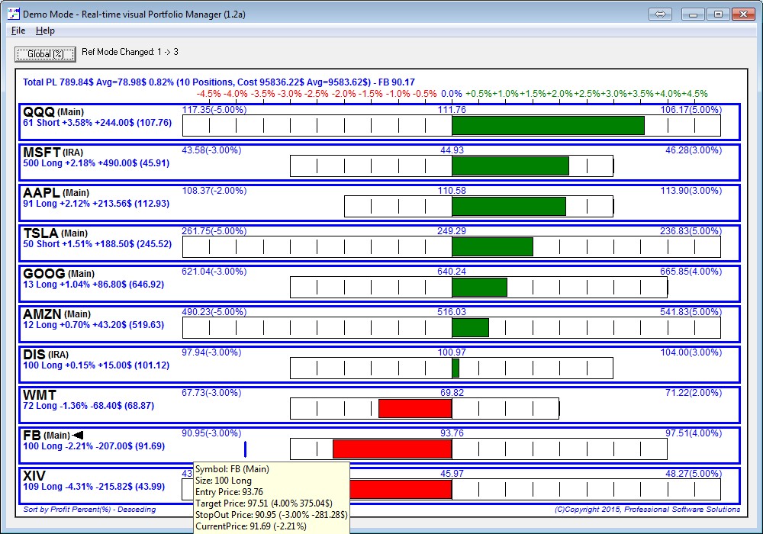Click the +2.0% label on the percent scale
Screen dimensions: 763x534
pyautogui.click(x=559, y=94)
